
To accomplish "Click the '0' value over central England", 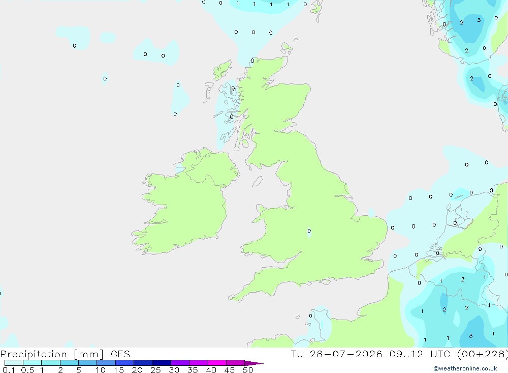I will point(309,231).
